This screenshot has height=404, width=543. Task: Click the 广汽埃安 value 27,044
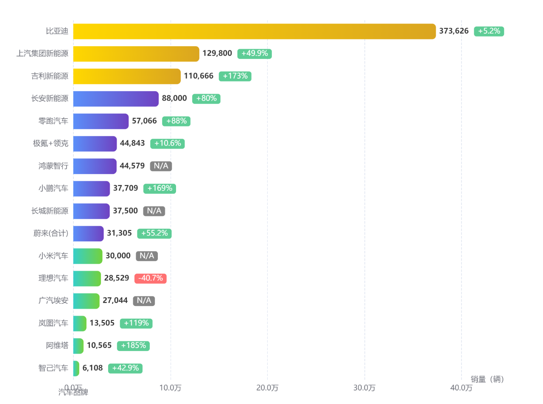[x=115, y=300]
